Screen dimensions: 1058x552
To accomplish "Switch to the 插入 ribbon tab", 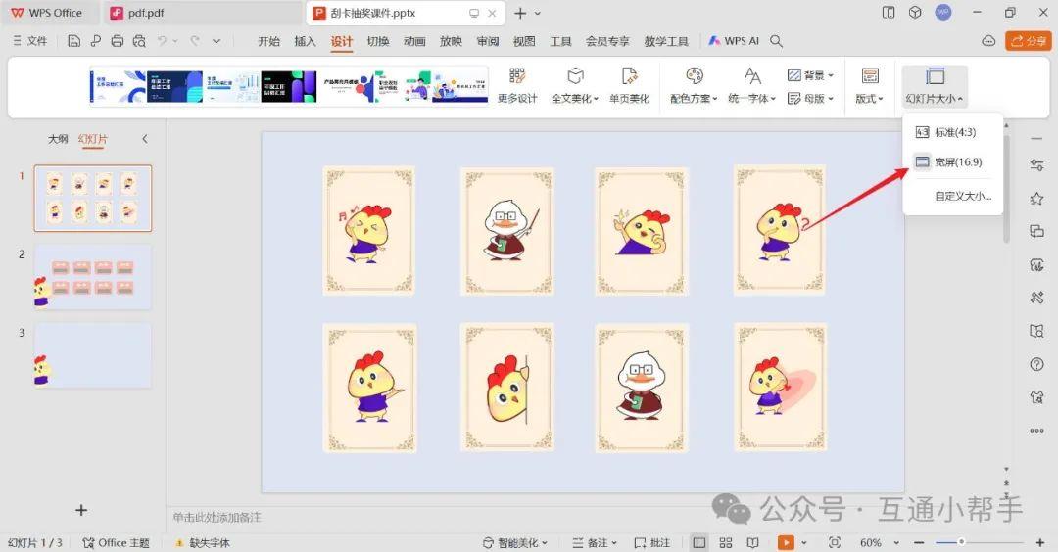I will [x=306, y=41].
